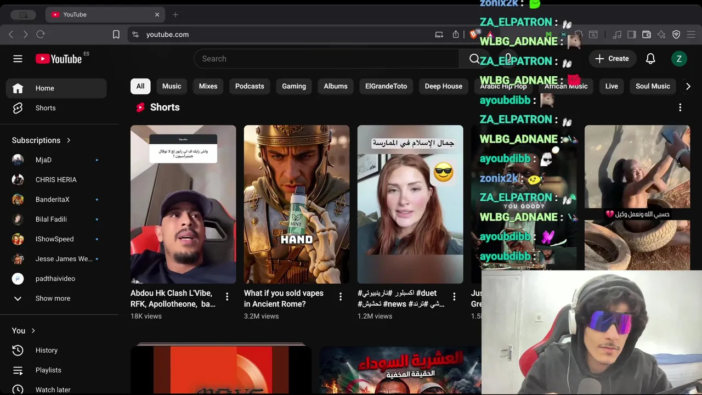Open Abdou Hk Clash short thumbnail
Viewport: 702px width, 395px height.
pyautogui.click(x=183, y=204)
